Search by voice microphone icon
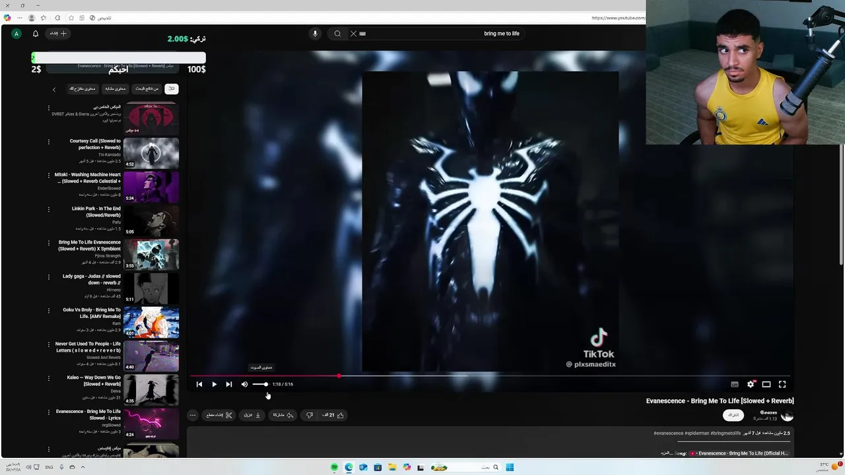This screenshot has height=475, width=845. (315, 34)
